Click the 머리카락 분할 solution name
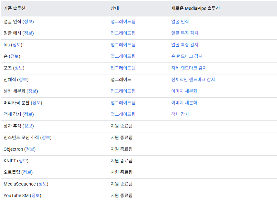277x201 pixels. coord(16,103)
